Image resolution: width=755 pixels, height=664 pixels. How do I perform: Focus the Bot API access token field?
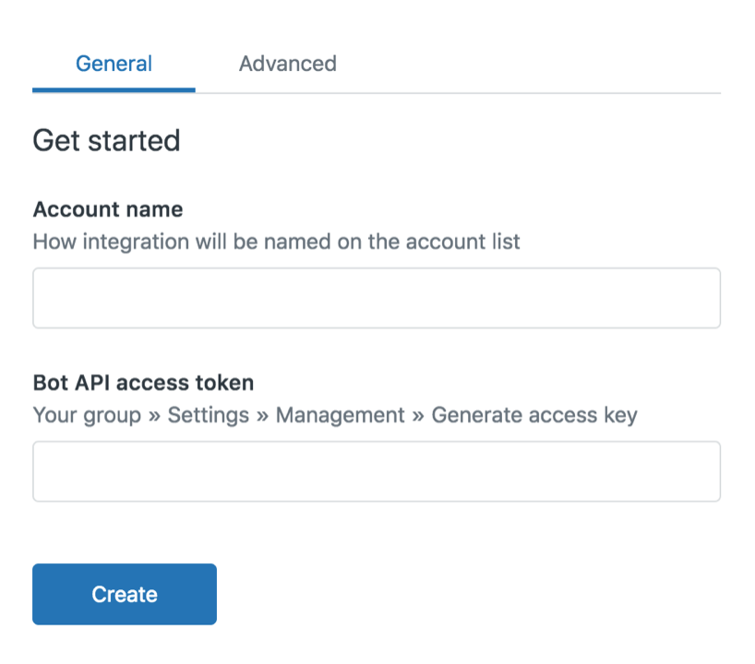(x=376, y=470)
